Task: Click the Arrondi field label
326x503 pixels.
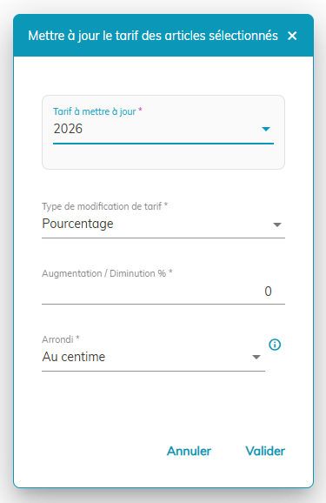Action: click(x=61, y=339)
